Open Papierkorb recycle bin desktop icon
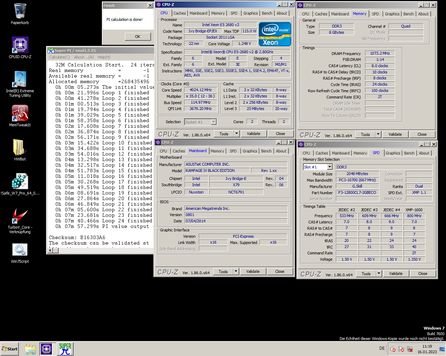This screenshot has height=356, width=446. (20, 11)
